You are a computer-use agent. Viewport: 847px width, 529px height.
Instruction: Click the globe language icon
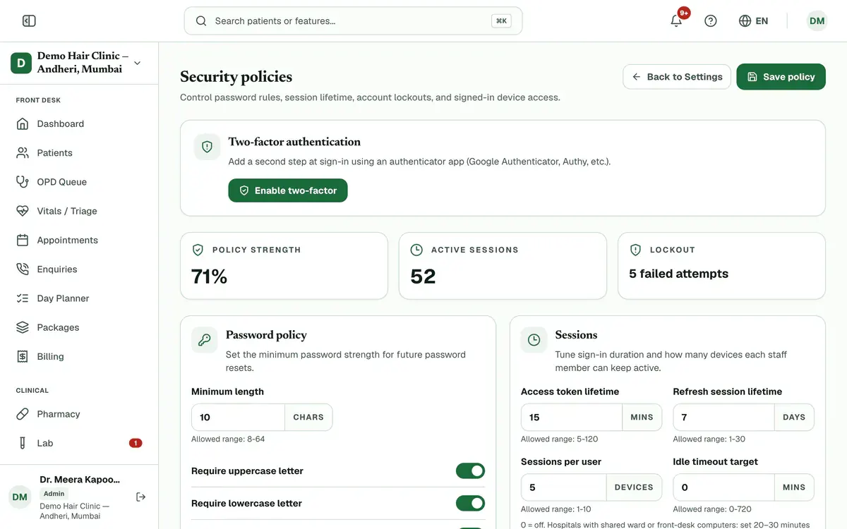[745, 21]
